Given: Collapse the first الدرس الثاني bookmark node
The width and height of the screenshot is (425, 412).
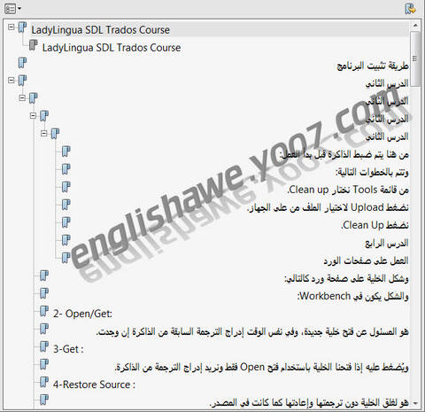Looking at the screenshot, I should (12, 81).
